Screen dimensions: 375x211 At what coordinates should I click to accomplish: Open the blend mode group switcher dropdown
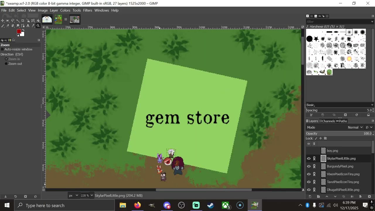pyautogui.click(x=369, y=127)
